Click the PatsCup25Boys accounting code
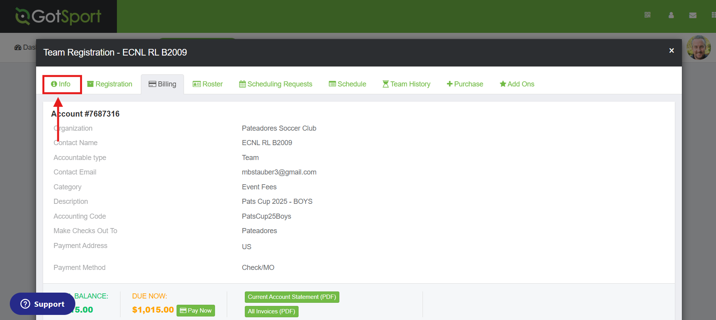 click(266, 216)
